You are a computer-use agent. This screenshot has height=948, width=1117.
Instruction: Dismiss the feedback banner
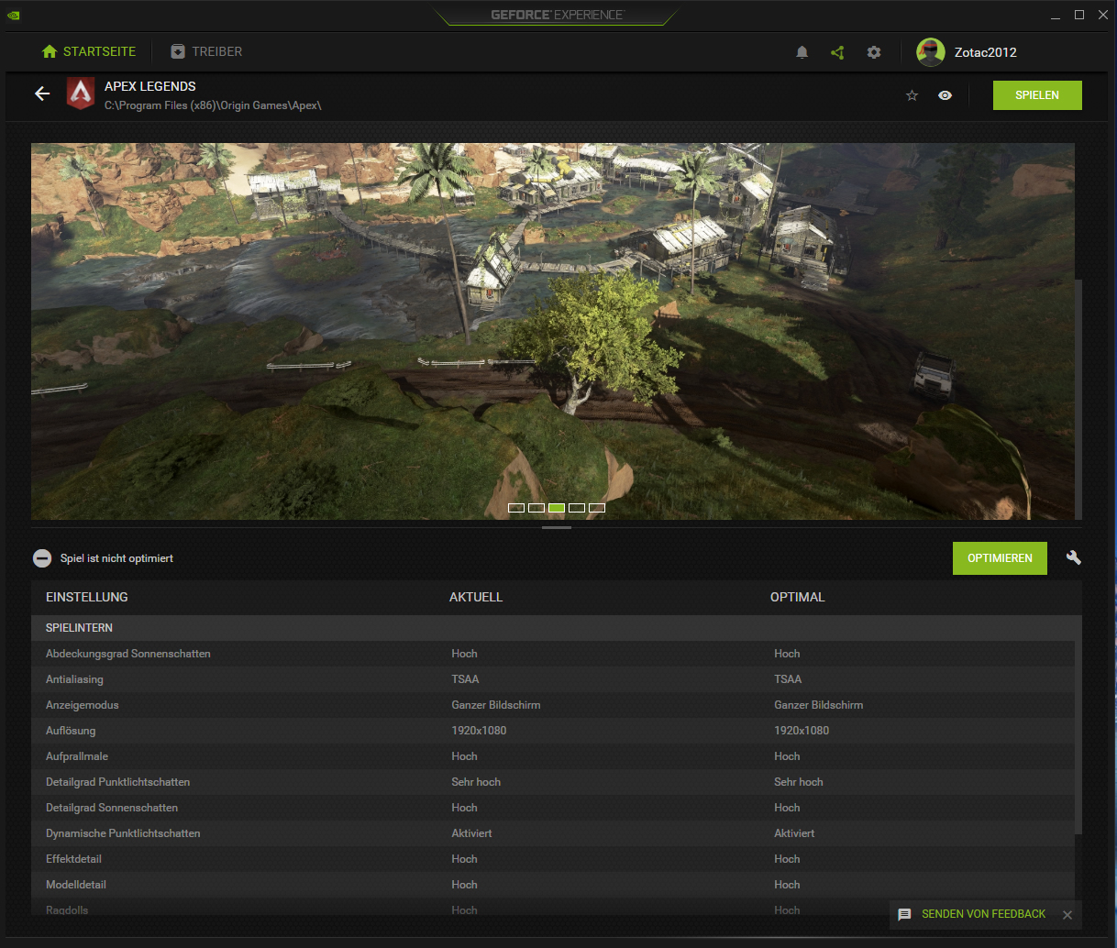[x=1067, y=915]
